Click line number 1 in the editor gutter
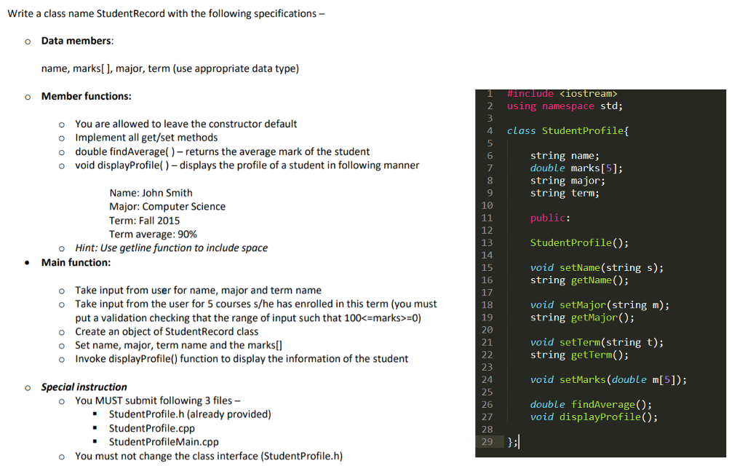 coord(490,94)
